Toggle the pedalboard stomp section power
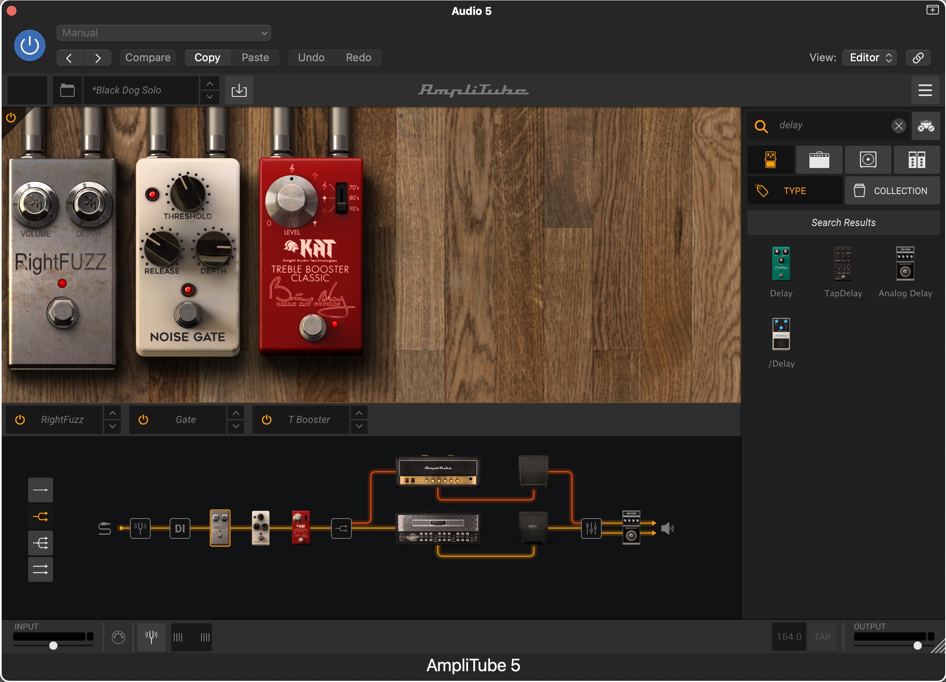946x682 pixels. [11, 118]
